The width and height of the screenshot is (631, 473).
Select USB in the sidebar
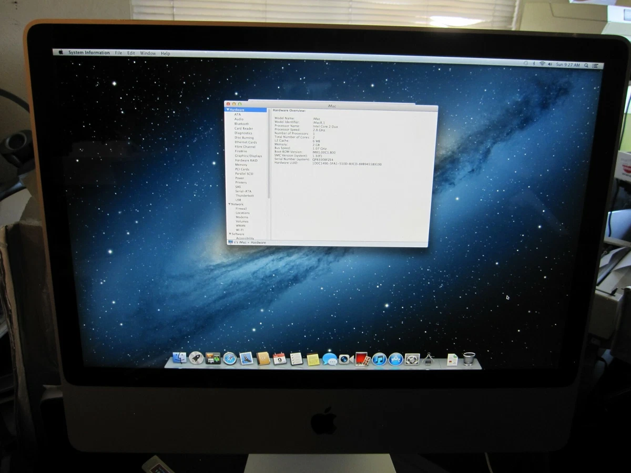(238, 200)
